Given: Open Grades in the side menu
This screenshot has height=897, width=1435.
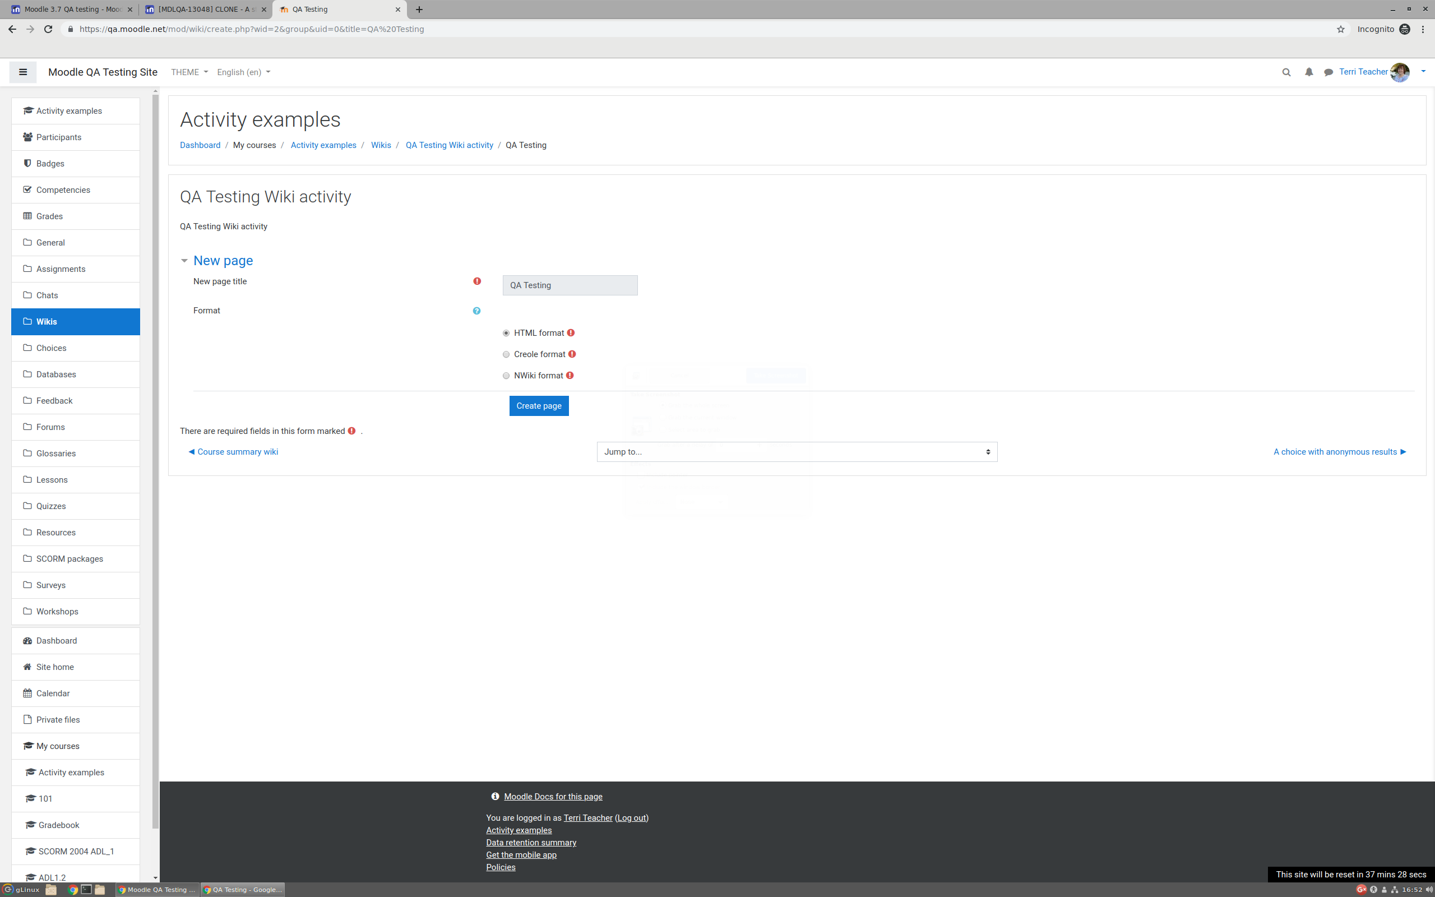Looking at the screenshot, I should 75,216.
